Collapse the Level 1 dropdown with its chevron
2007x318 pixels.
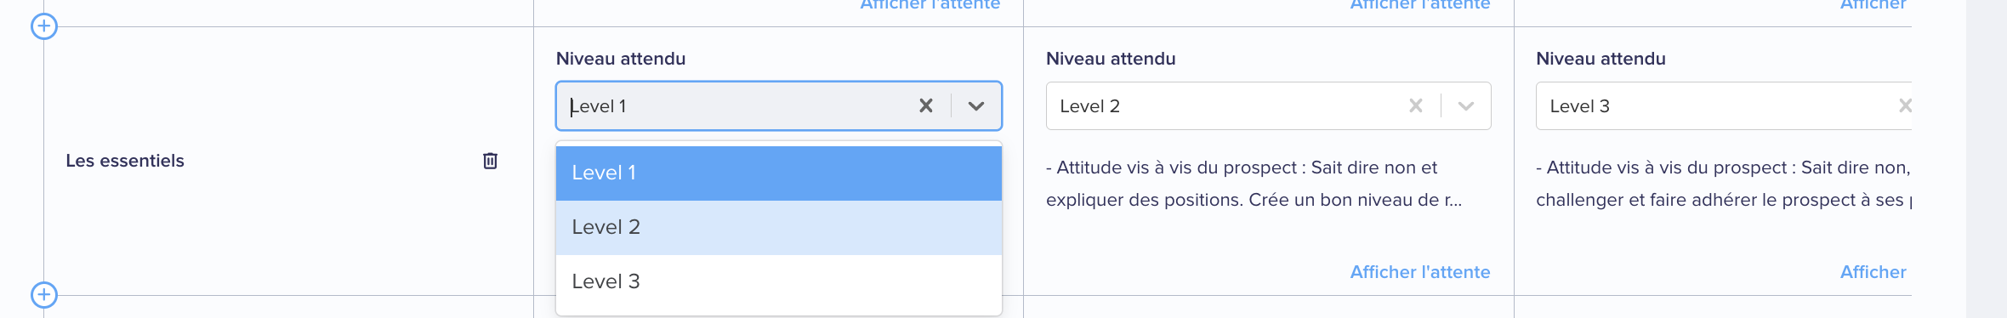pos(976,106)
